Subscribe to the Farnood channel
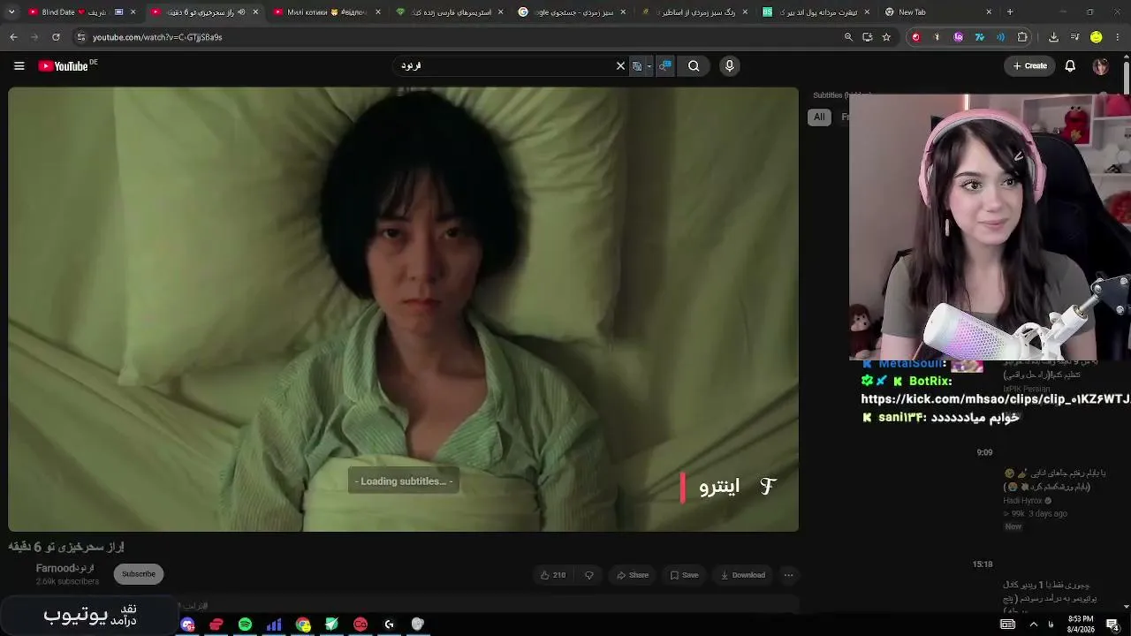The width and height of the screenshot is (1131, 636). point(139,574)
